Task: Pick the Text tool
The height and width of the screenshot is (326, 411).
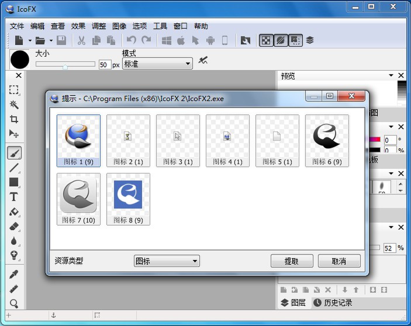Action: (14, 197)
